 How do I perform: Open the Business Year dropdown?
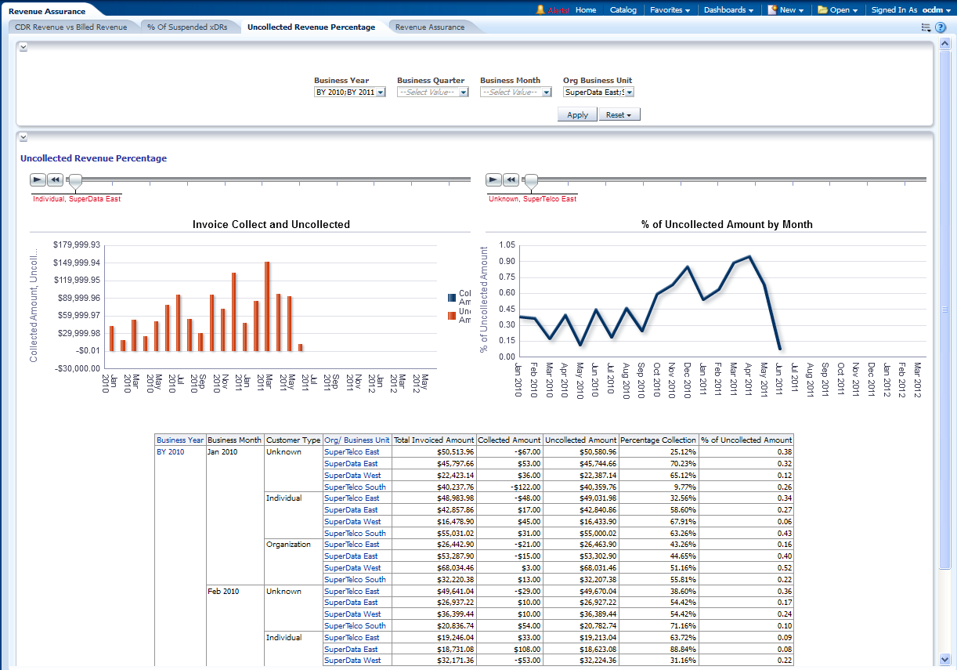381,92
